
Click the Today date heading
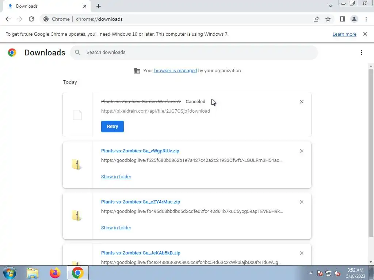70,82
